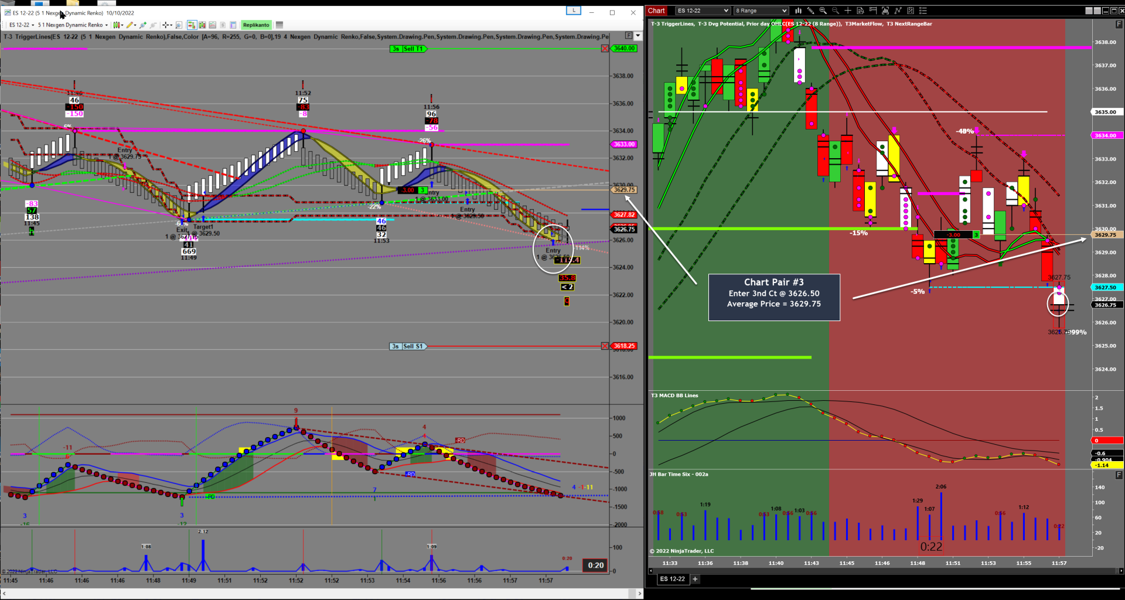The image size is (1125, 600).
Task: Click the Chart label in right window
Action: 656,11
